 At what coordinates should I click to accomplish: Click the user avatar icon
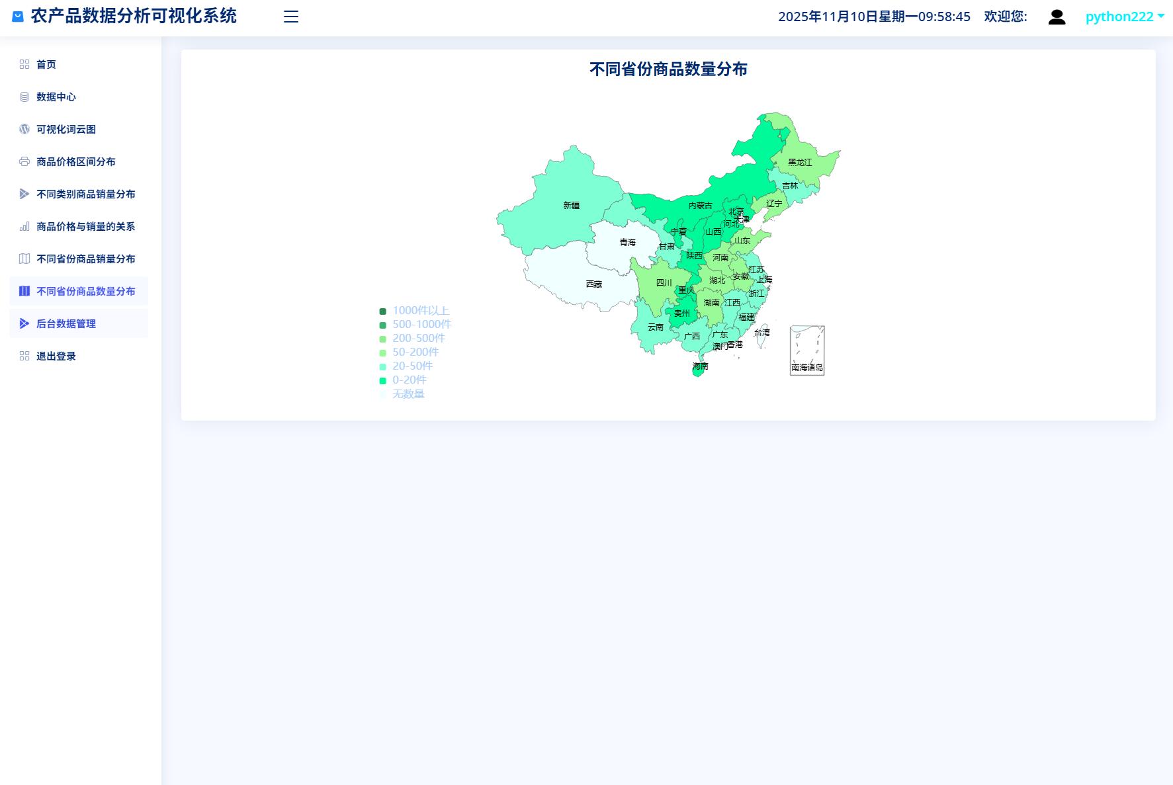pyautogui.click(x=1057, y=17)
